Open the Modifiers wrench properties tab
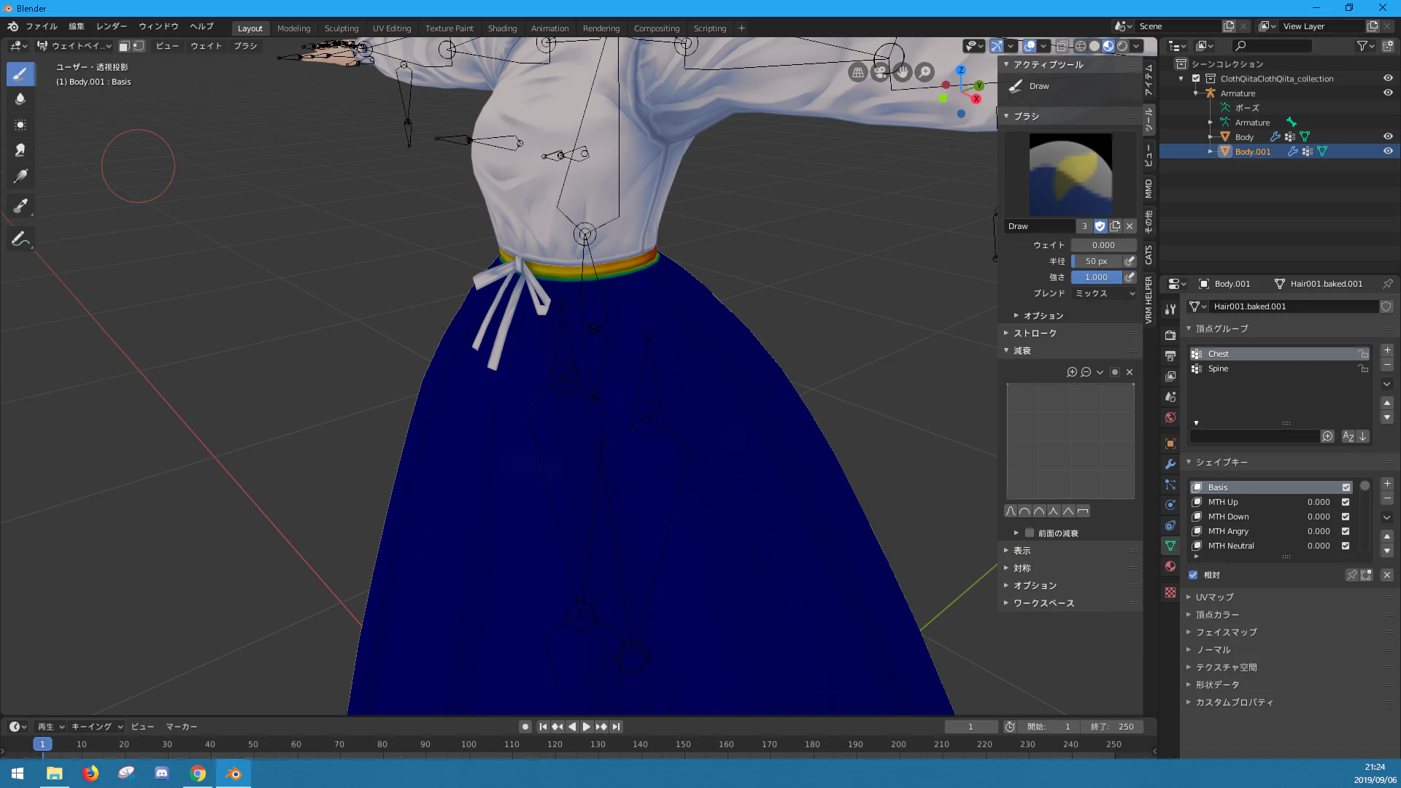 (x=1170, y=464)
